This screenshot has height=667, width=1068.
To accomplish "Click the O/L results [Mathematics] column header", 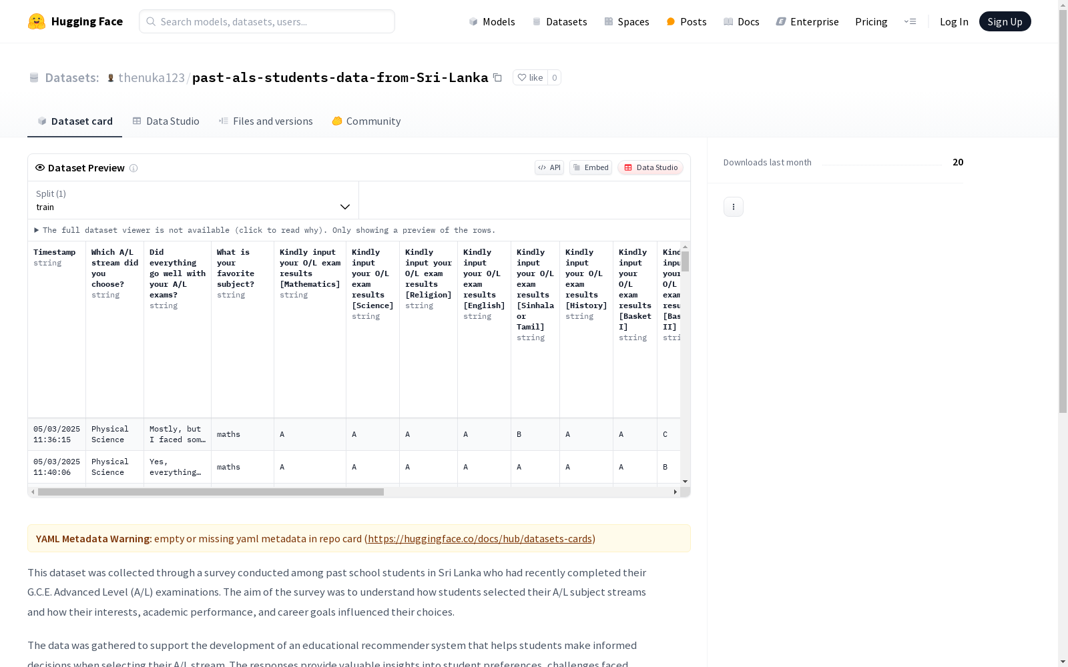I will point(310,329).
